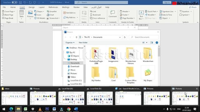Insert a Page Break
200x112 pixels.
click(x=7, y=18)
